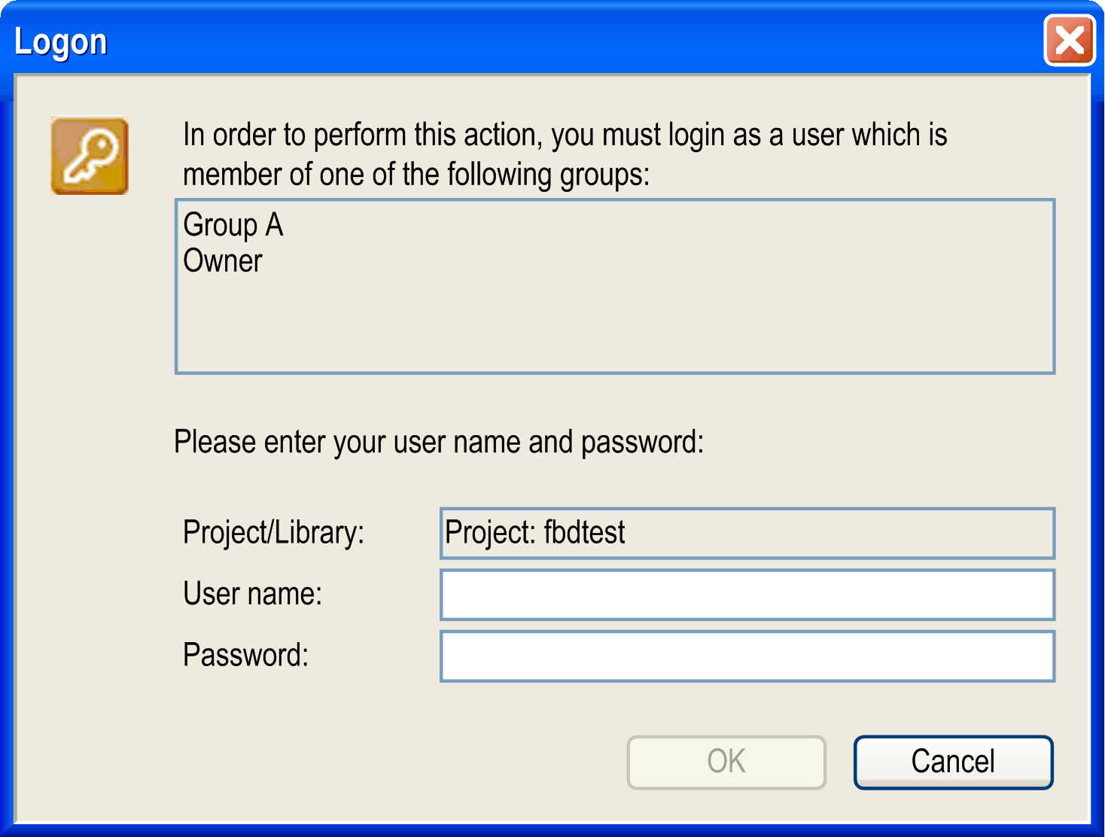The image size is (1105, 837).
Task: Click the golden key logon icon
Action: tap(90, 156)
